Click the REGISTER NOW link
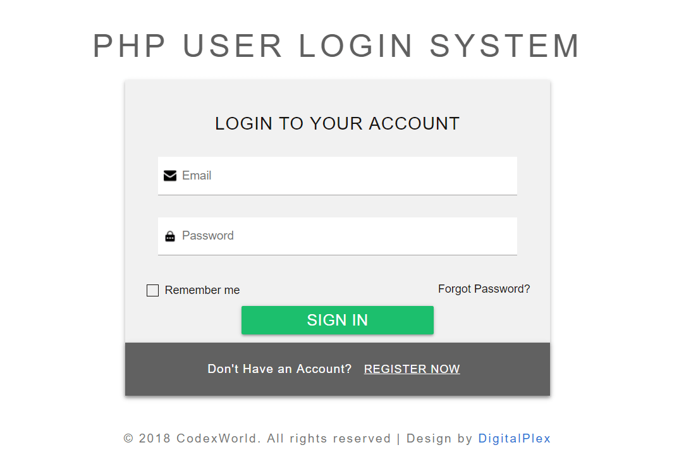Screen dimensions: 679x476 412,369
